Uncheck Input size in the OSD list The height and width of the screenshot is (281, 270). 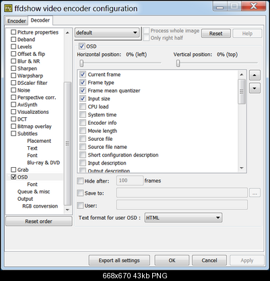coord(83,98)
